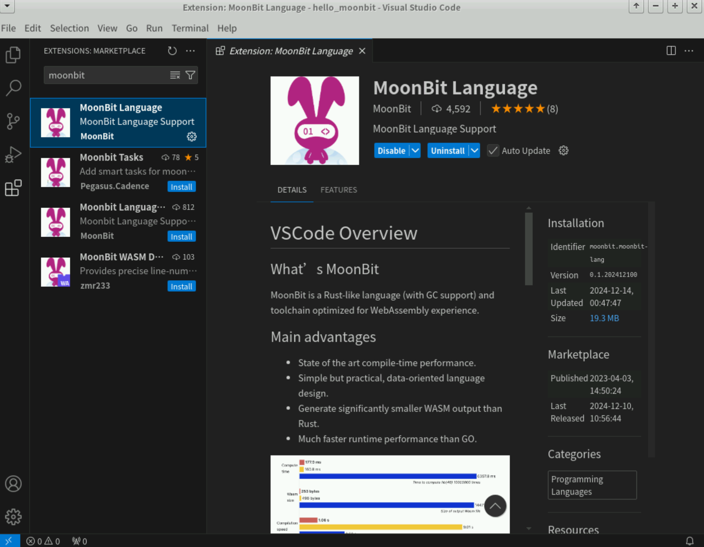
Task: Clear extensions search results icon
Action: (175, 75)
